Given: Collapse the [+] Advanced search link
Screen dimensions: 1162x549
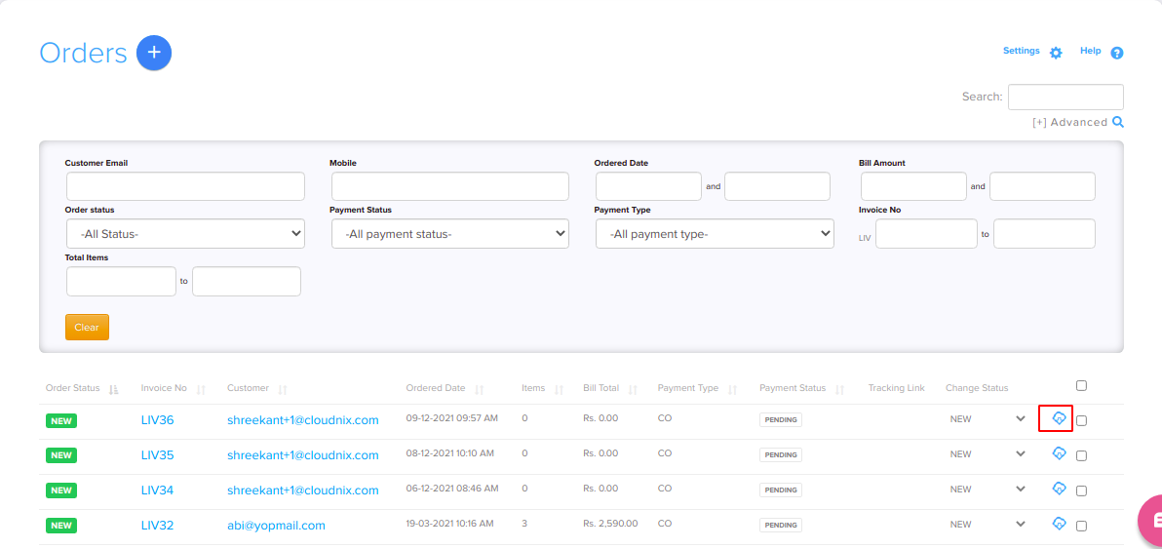Looking at the screenshot, I should (x=1069, y=122).
